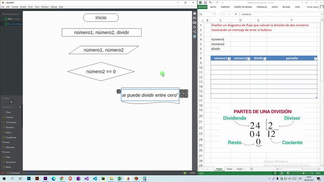Open the share icon in StarUML sidebar
324x182 pixels.
pos(194,32)
